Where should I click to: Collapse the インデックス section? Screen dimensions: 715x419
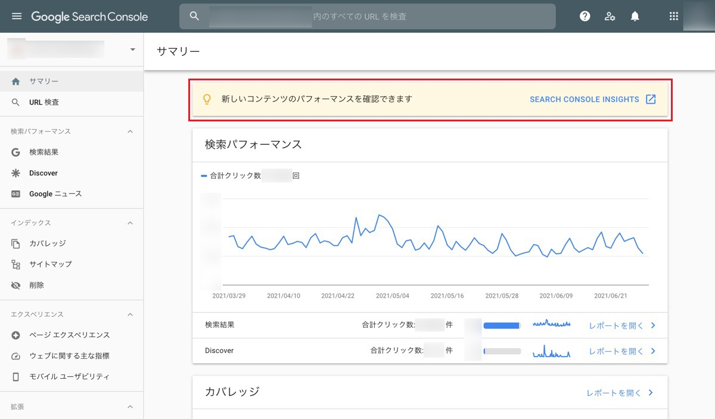130,223
